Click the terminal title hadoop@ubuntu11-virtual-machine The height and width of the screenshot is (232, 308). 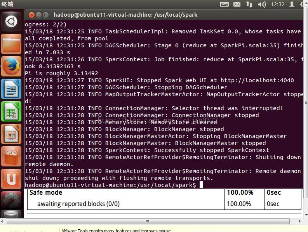tap(125, 15)
